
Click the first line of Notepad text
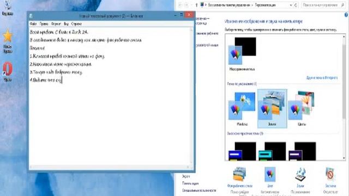59,32
